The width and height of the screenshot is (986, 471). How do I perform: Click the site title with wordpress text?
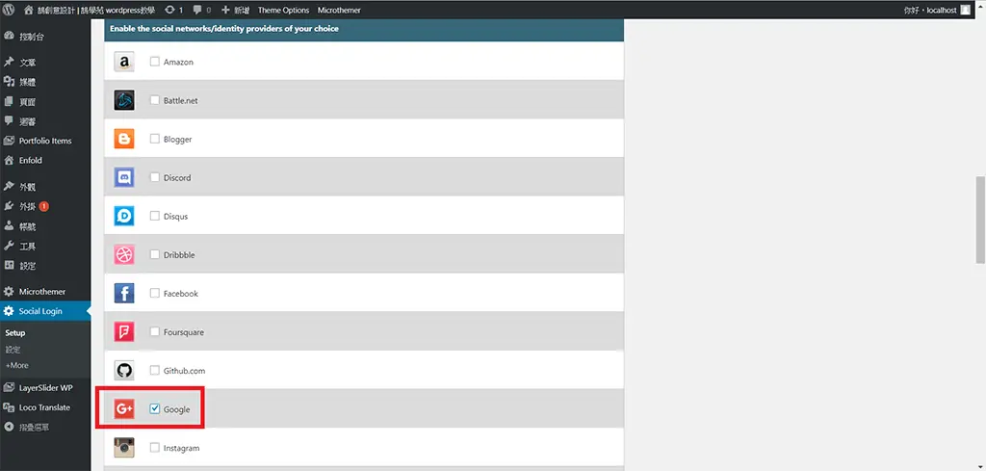click(x=96, y=10)
